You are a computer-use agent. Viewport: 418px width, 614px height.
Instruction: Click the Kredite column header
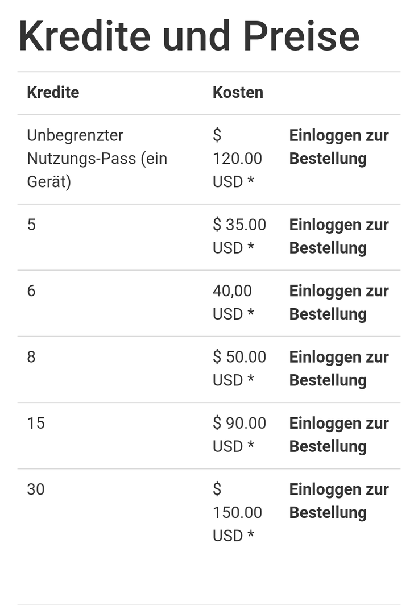coord(53,93)
